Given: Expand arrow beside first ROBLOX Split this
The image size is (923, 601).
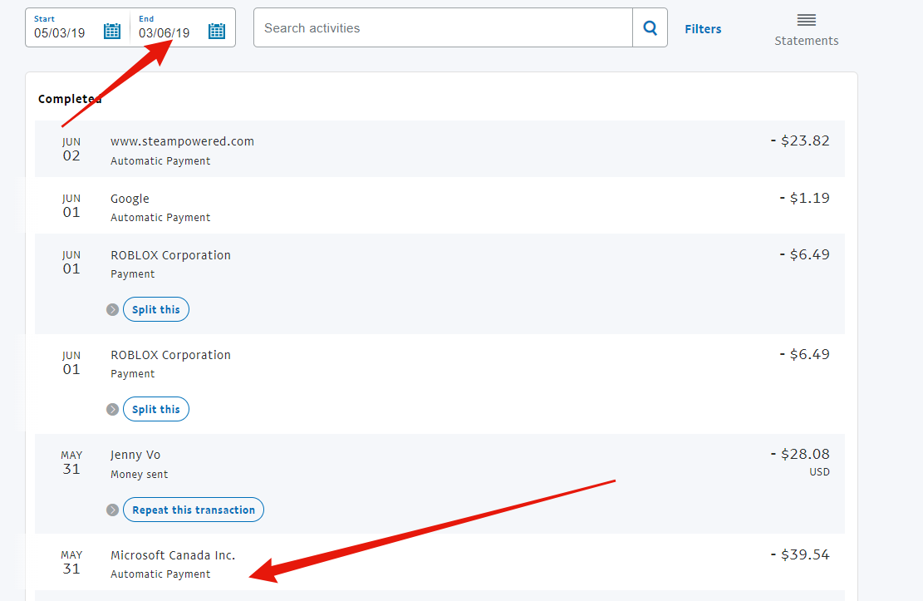Looking at the screenshot, I should 112,309.
